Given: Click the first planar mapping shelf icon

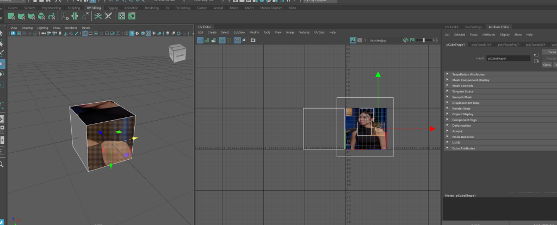Looking at the screenshot, I should 11,16.
